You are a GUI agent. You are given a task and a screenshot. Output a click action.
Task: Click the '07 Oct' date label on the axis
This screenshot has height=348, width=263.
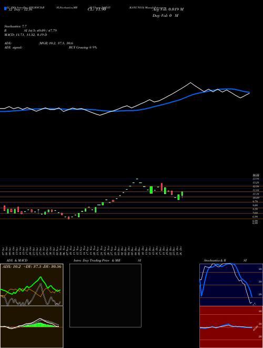pyautogui.click(x=4, y=250)
